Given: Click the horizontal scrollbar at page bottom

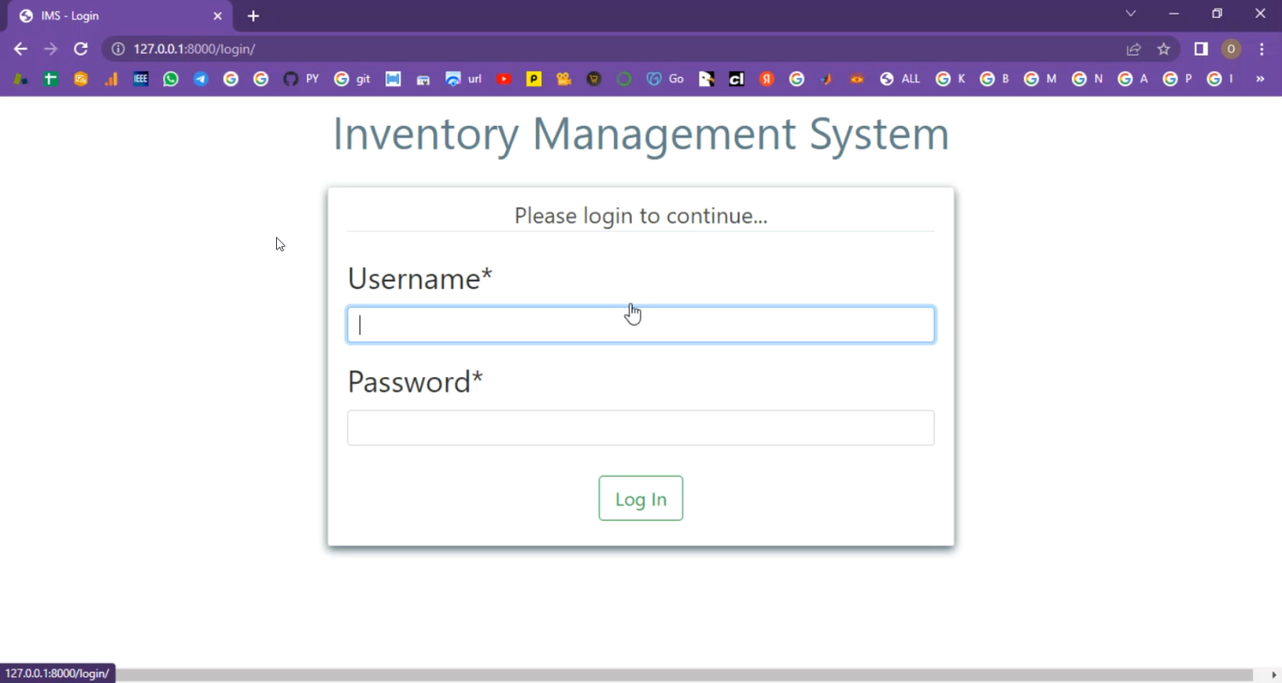Looking at the screenshot, I should (684, 675).
